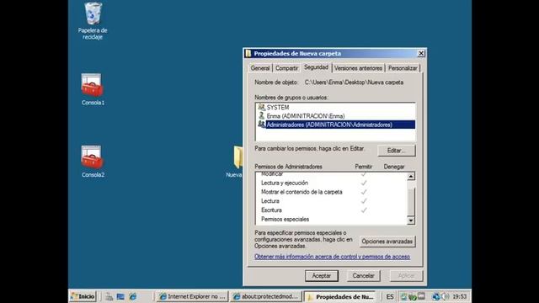Click the Escritura permission row
The image size is (539, 303).
[331, 210]
